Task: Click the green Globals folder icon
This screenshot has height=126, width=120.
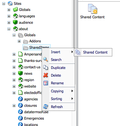Action: 15,10
